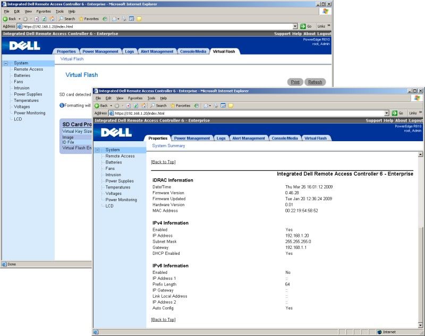Select Temperatures in Virtual Flash window sidebar
This screenshot has height=336, width=425.
click(26, 100)
